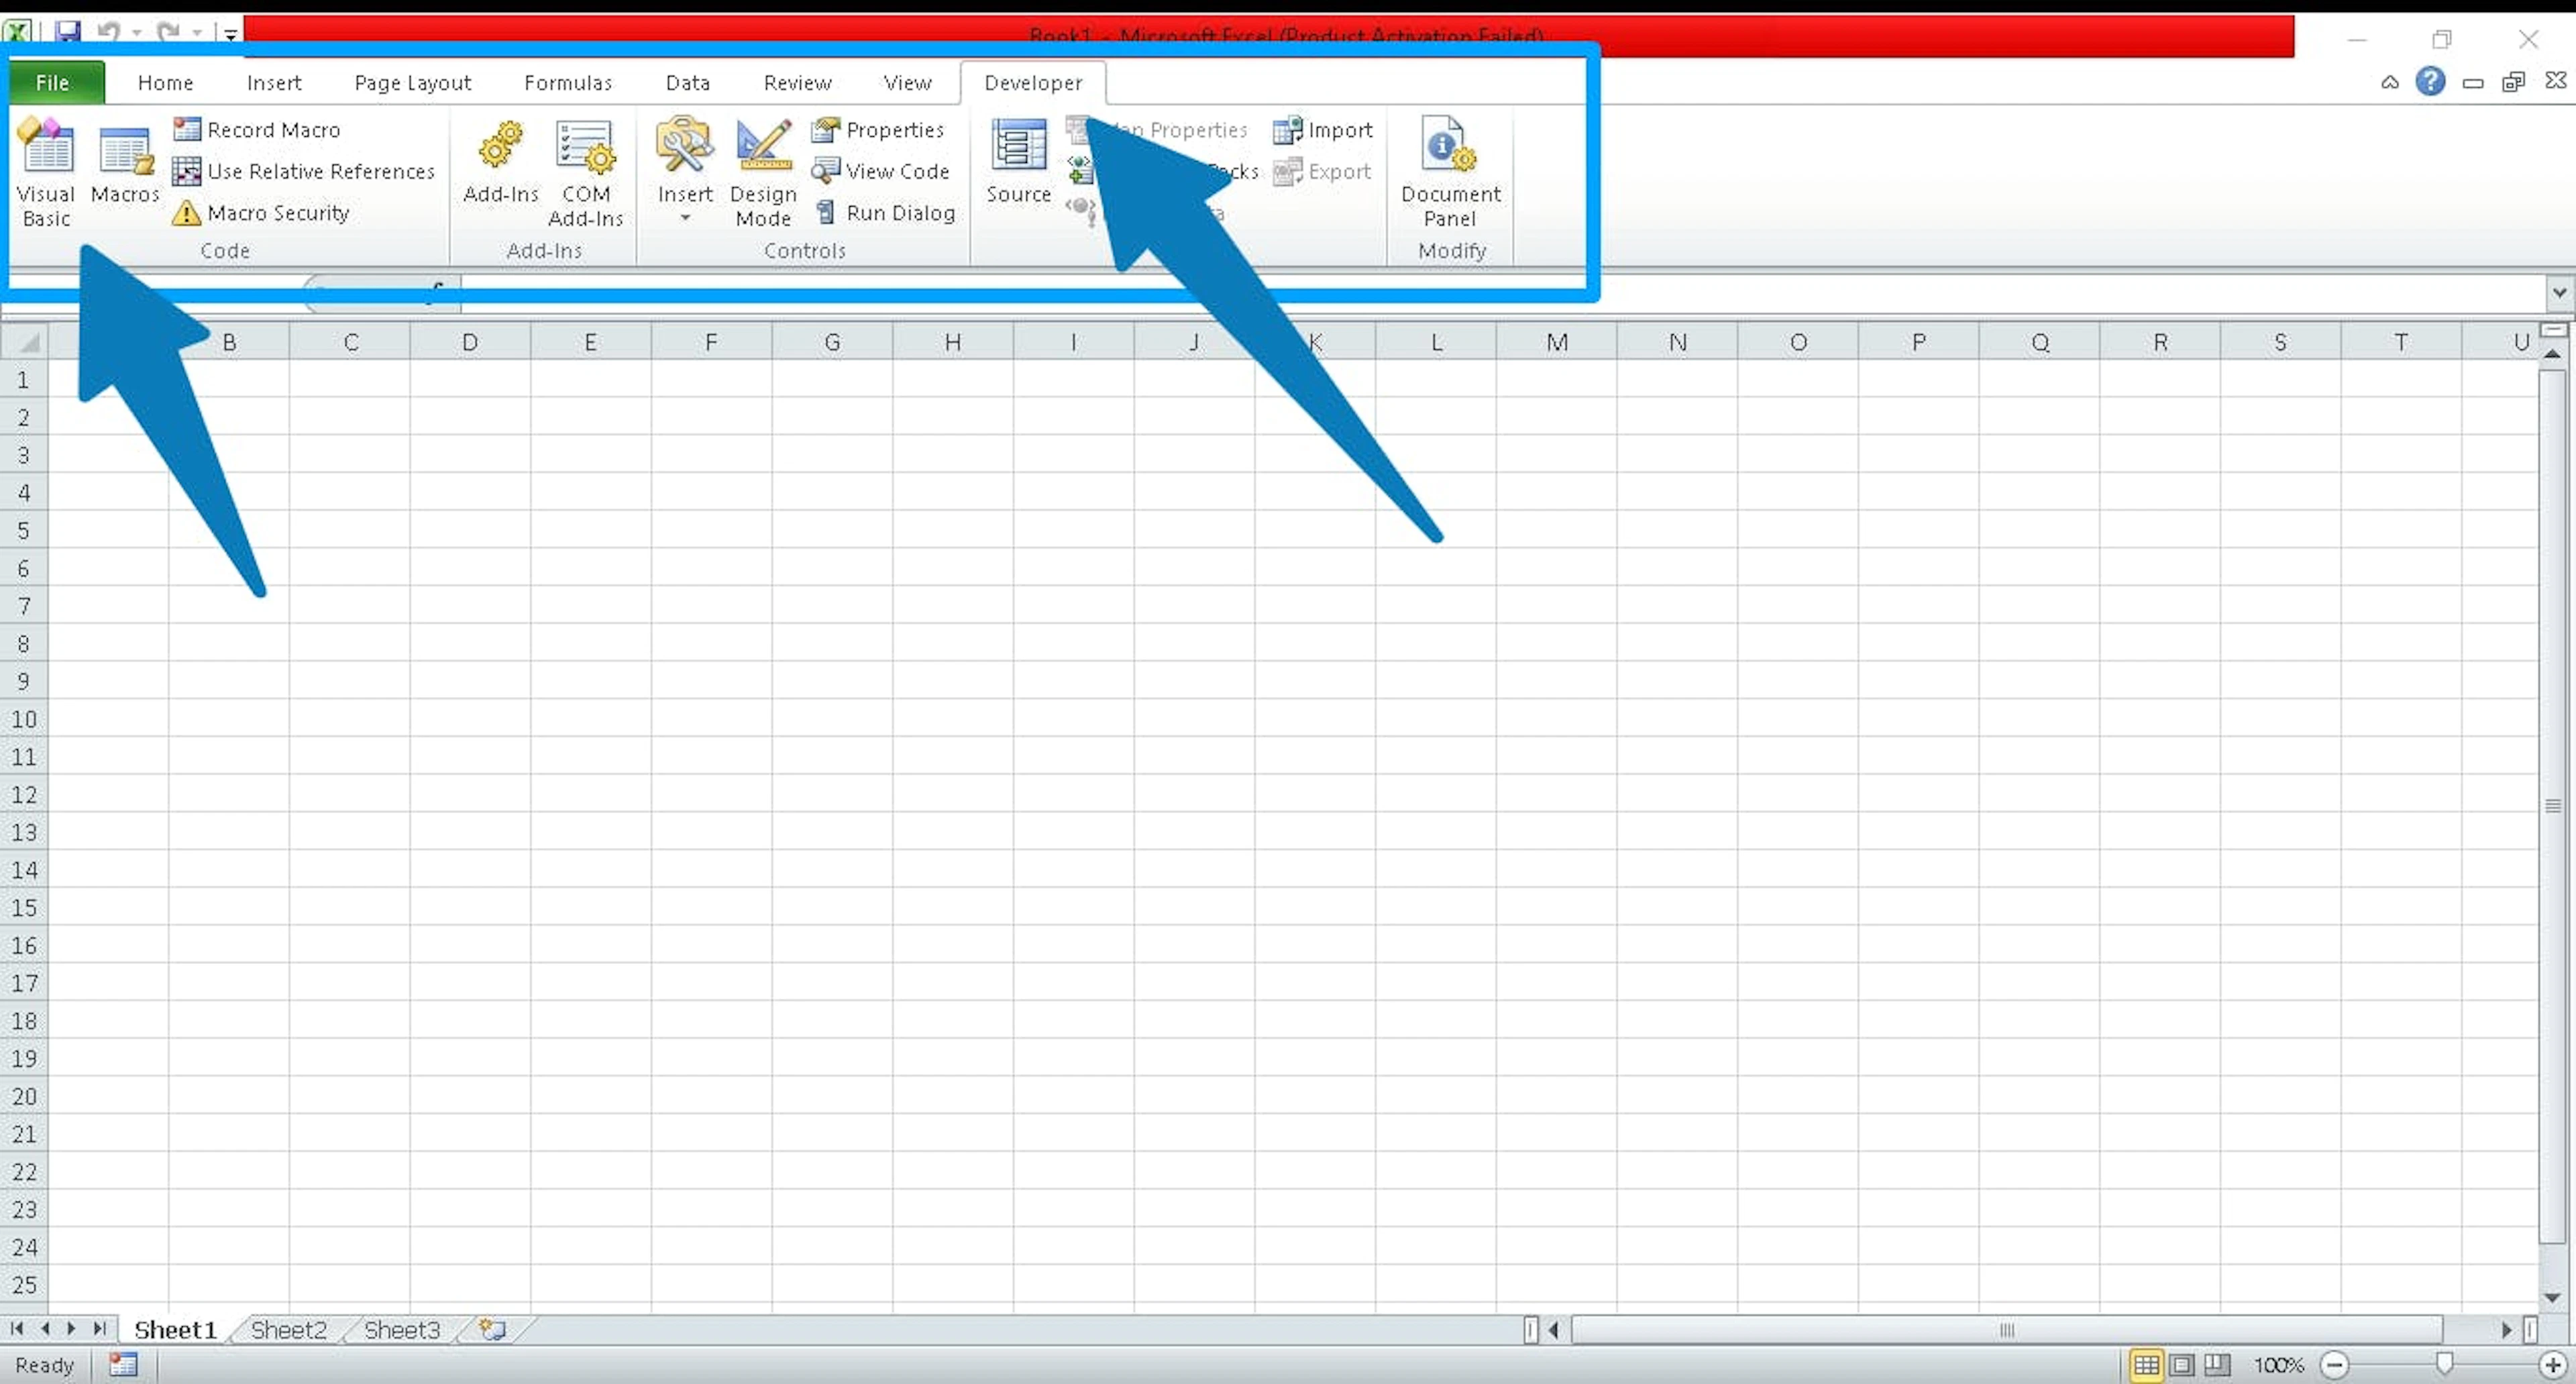Switch to Normal view in status bar
This screenshot has width=2576, height=1384.
(x=2146, y=1365)
